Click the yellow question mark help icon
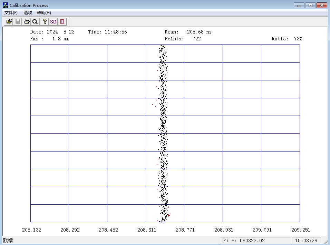Screen dimensions: 330x245 [x=45, y=21]
